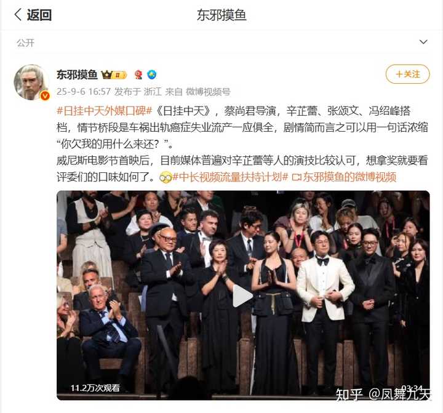443x413 pixels.
Task: Click the orange verified V badge
Action: coord(45,96)
